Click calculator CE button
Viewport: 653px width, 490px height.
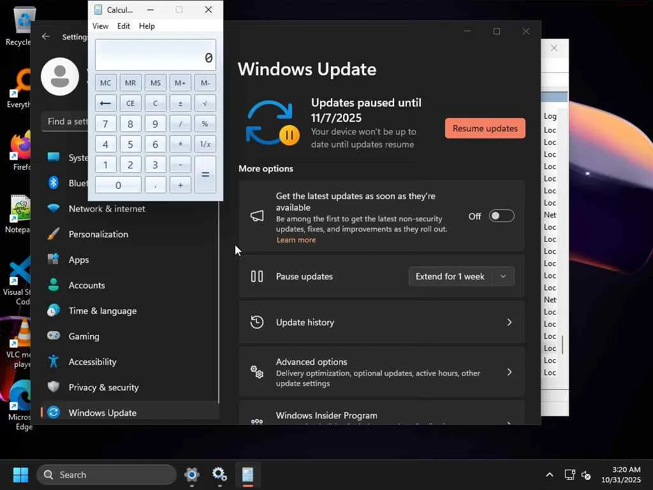click(130, 103)
